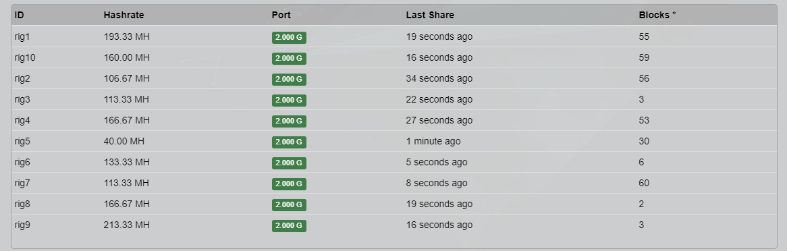Click rig7 blocks count 60
Viewport: 787px width, 251px height.
tap(644, 184)
